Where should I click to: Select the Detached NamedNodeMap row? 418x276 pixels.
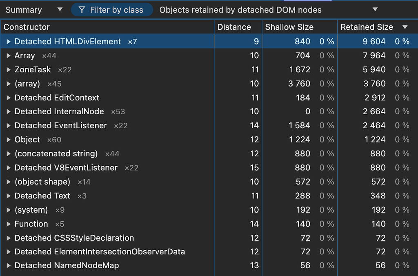pyautogui.click(x=67, y=265)
